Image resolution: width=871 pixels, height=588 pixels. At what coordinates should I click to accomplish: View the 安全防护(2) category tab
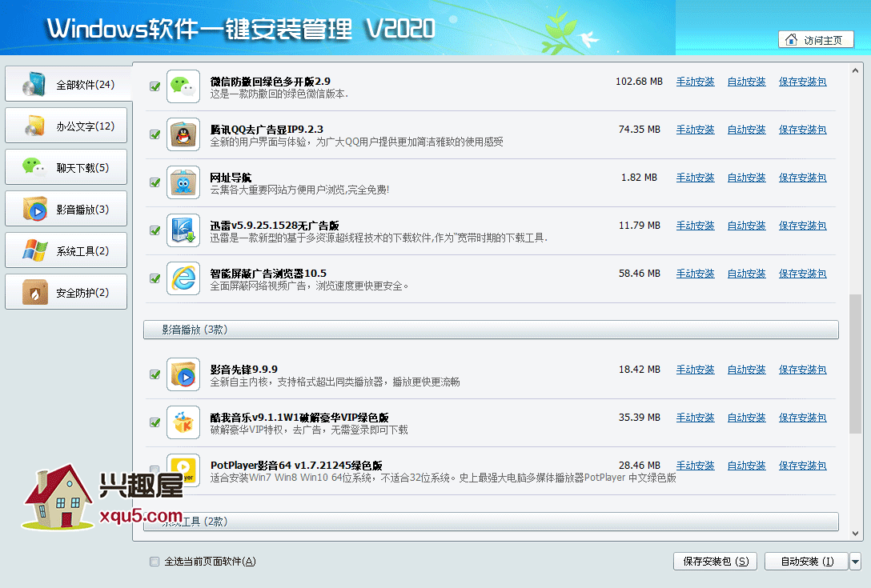click(x=66, y=292)
